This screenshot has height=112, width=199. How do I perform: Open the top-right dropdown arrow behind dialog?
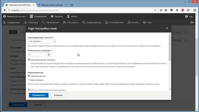point(186,32)
